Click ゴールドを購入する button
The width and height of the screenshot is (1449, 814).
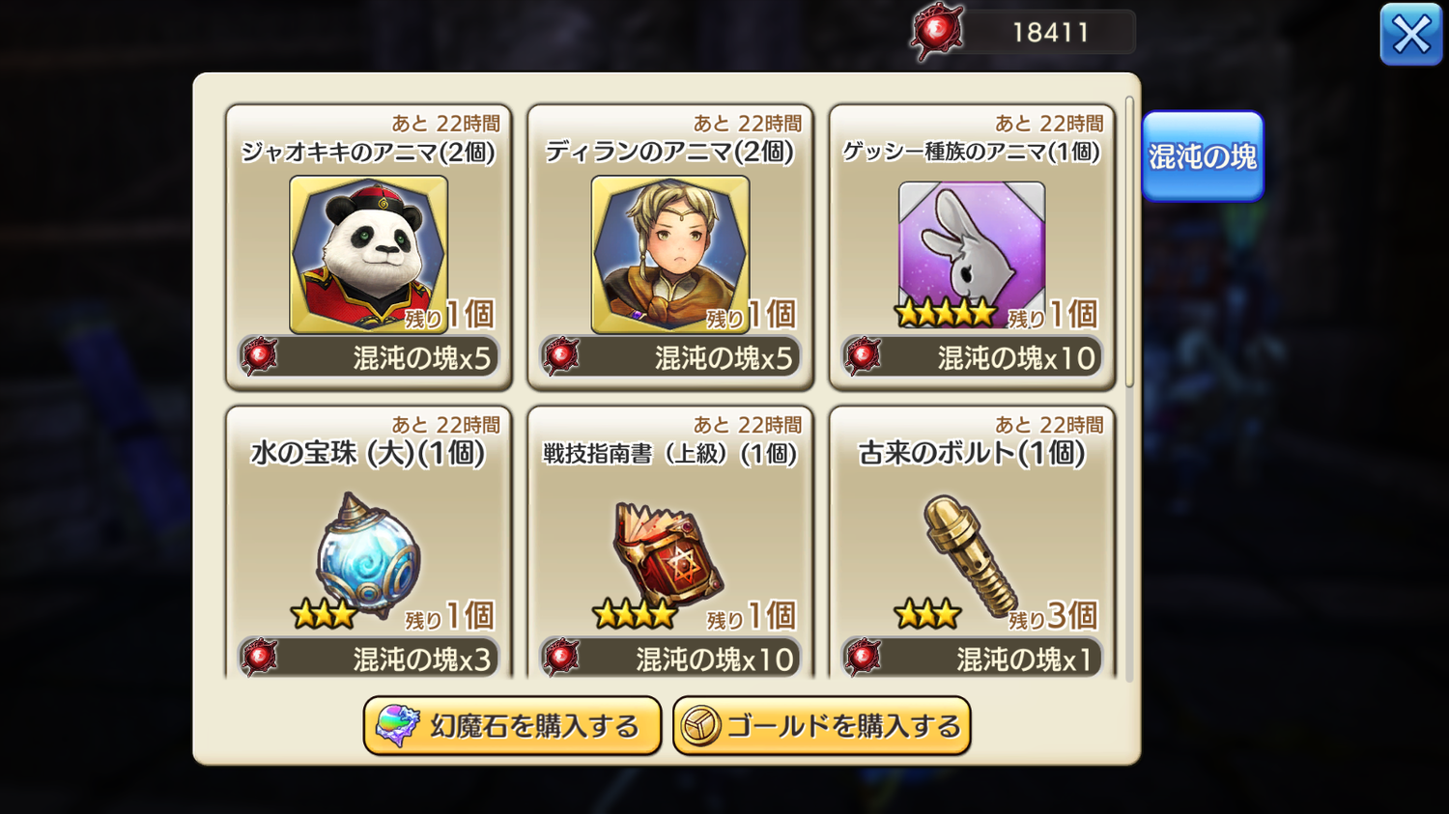(x=822, y=725)
